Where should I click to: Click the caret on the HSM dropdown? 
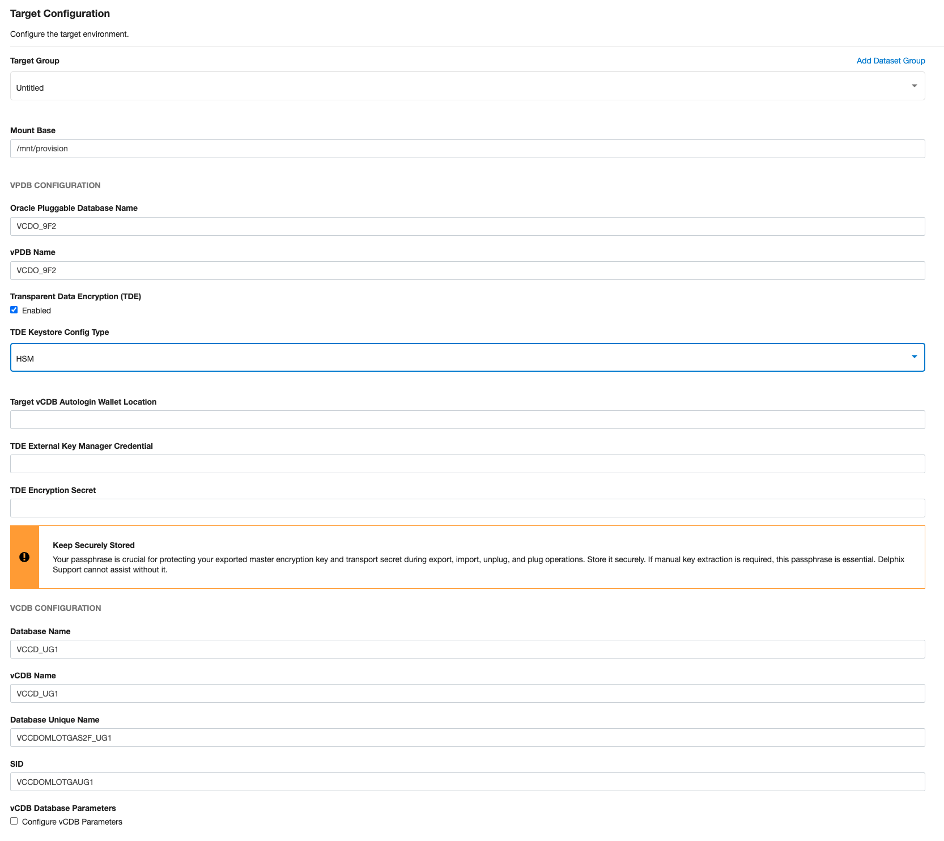click(914, 357)
